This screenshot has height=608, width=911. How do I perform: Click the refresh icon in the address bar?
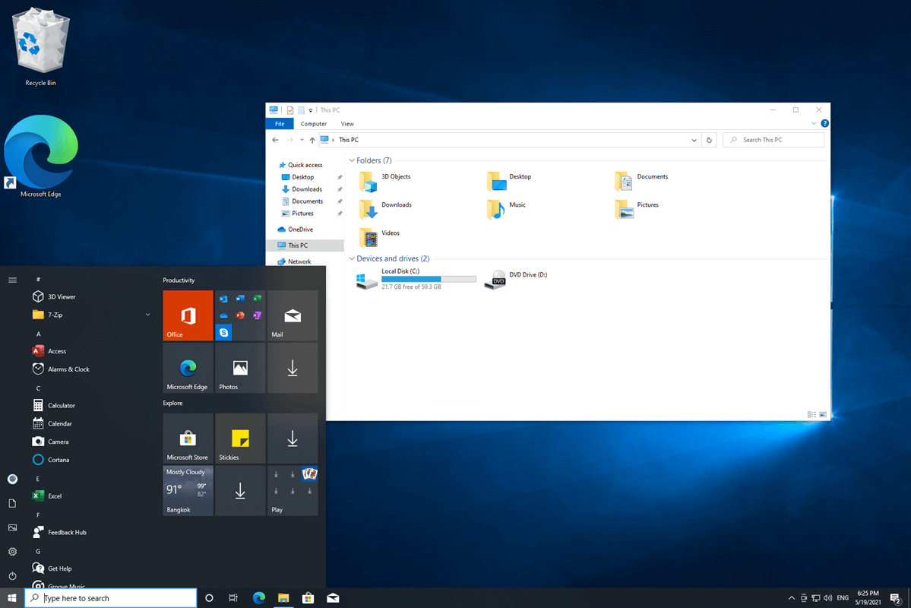[x=708, y=139]
